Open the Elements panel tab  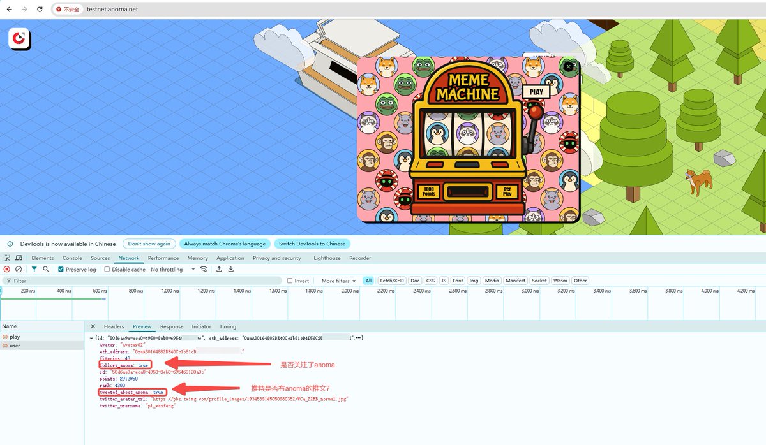(43, 258)
